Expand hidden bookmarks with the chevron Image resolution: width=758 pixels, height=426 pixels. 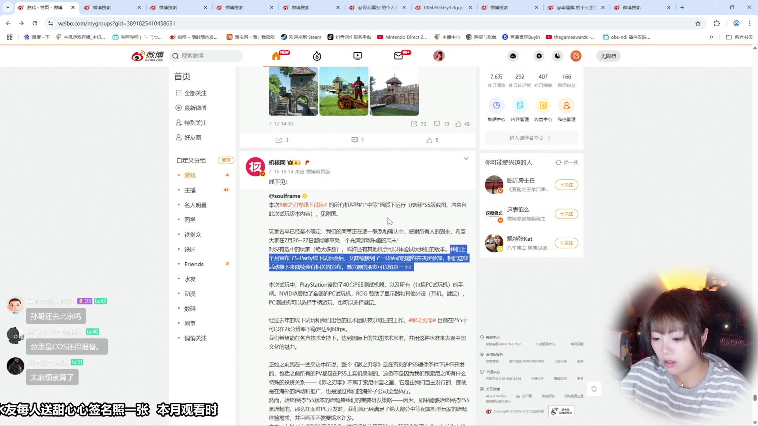pyautogui.click(x=711, y=37)
